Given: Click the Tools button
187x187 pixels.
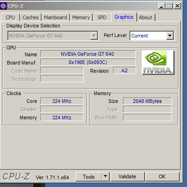Looking at the screenshot, I should point(89,176).
